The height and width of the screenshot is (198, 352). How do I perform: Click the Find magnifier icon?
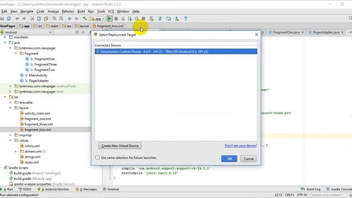pyautogui.click(x=54, y=19)
